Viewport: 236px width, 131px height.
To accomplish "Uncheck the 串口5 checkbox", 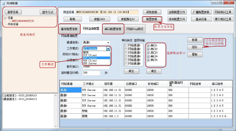I will [x=148, y=60].
